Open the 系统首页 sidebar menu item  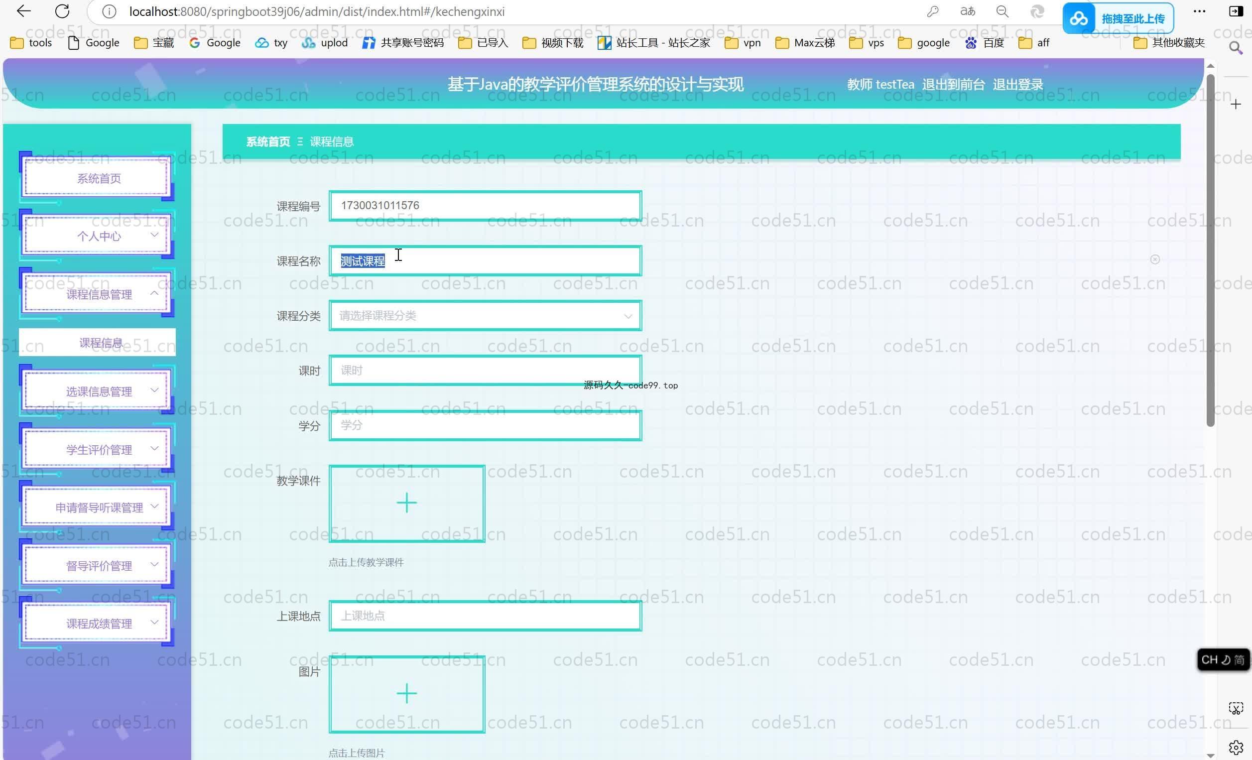(97, 178)
